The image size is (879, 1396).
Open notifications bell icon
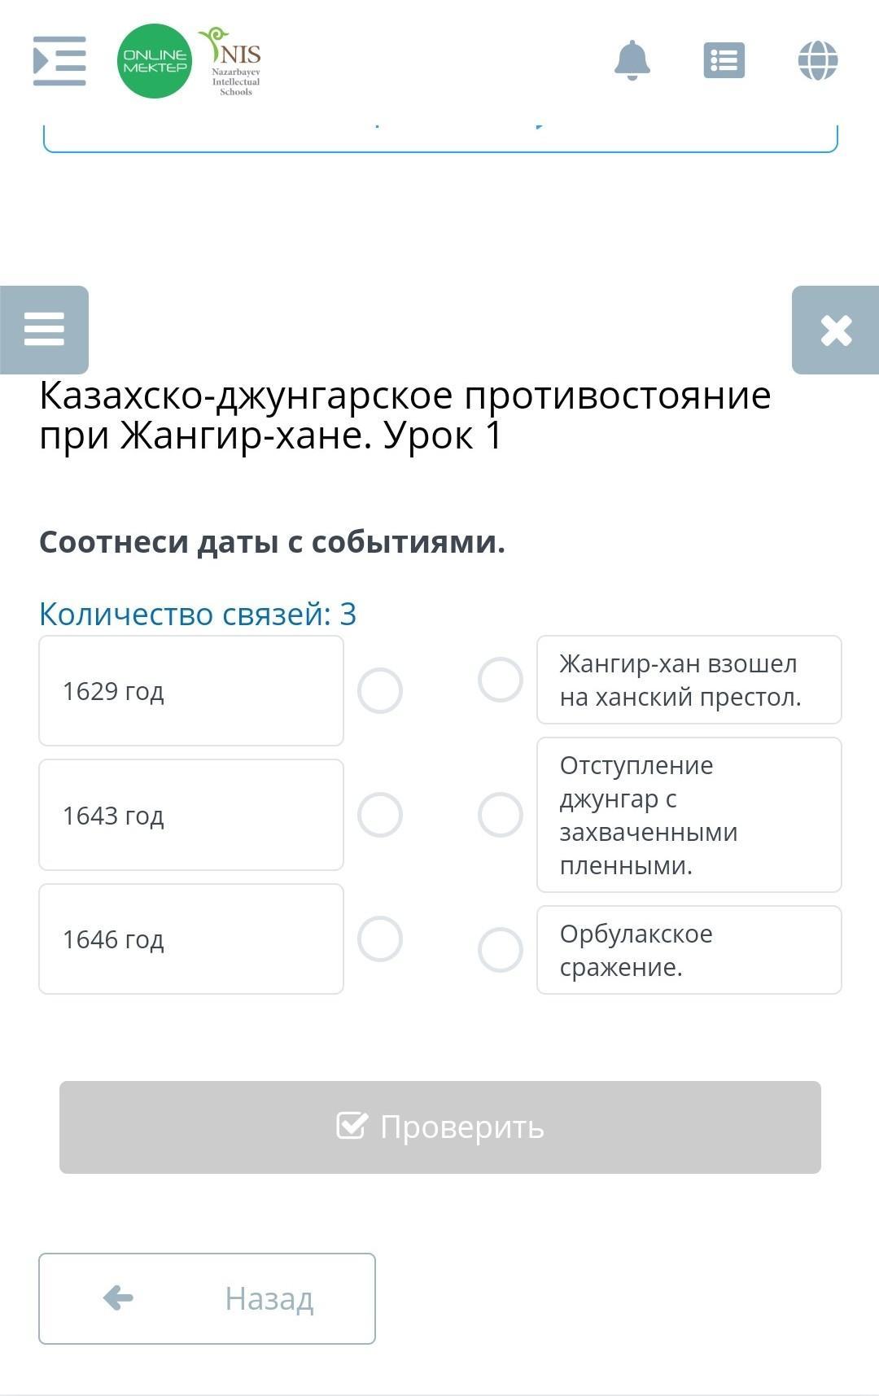tap(632, 61)
